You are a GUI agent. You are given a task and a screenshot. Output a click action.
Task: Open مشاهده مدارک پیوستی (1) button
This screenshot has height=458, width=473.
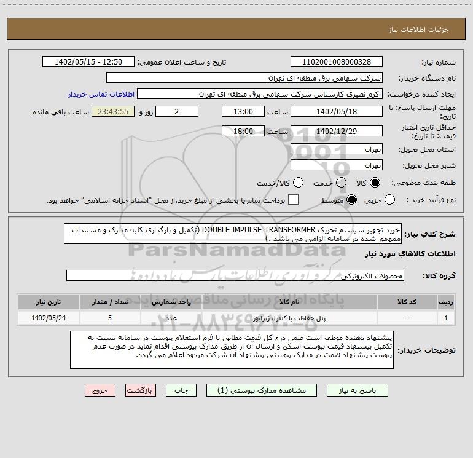[262, 390]
